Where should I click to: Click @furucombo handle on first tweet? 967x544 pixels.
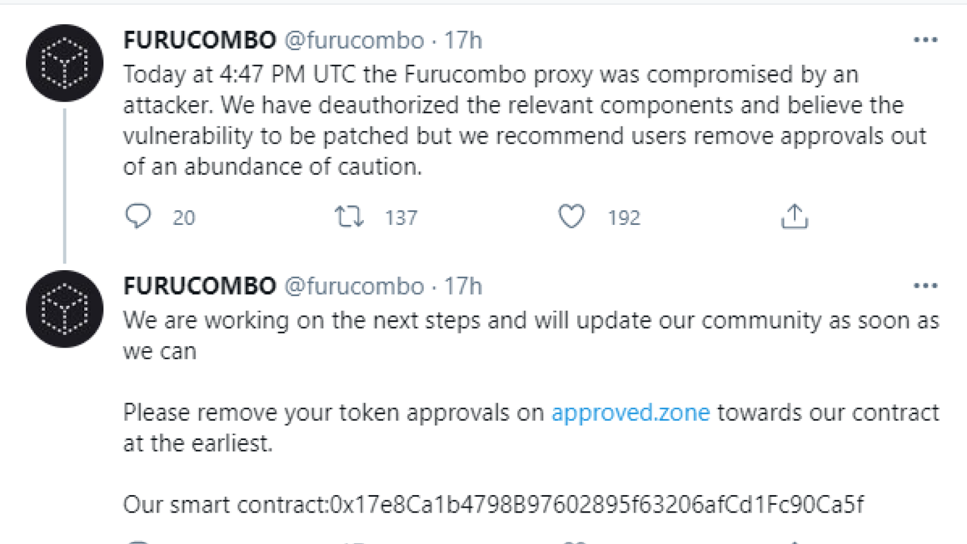pos(354,40)
